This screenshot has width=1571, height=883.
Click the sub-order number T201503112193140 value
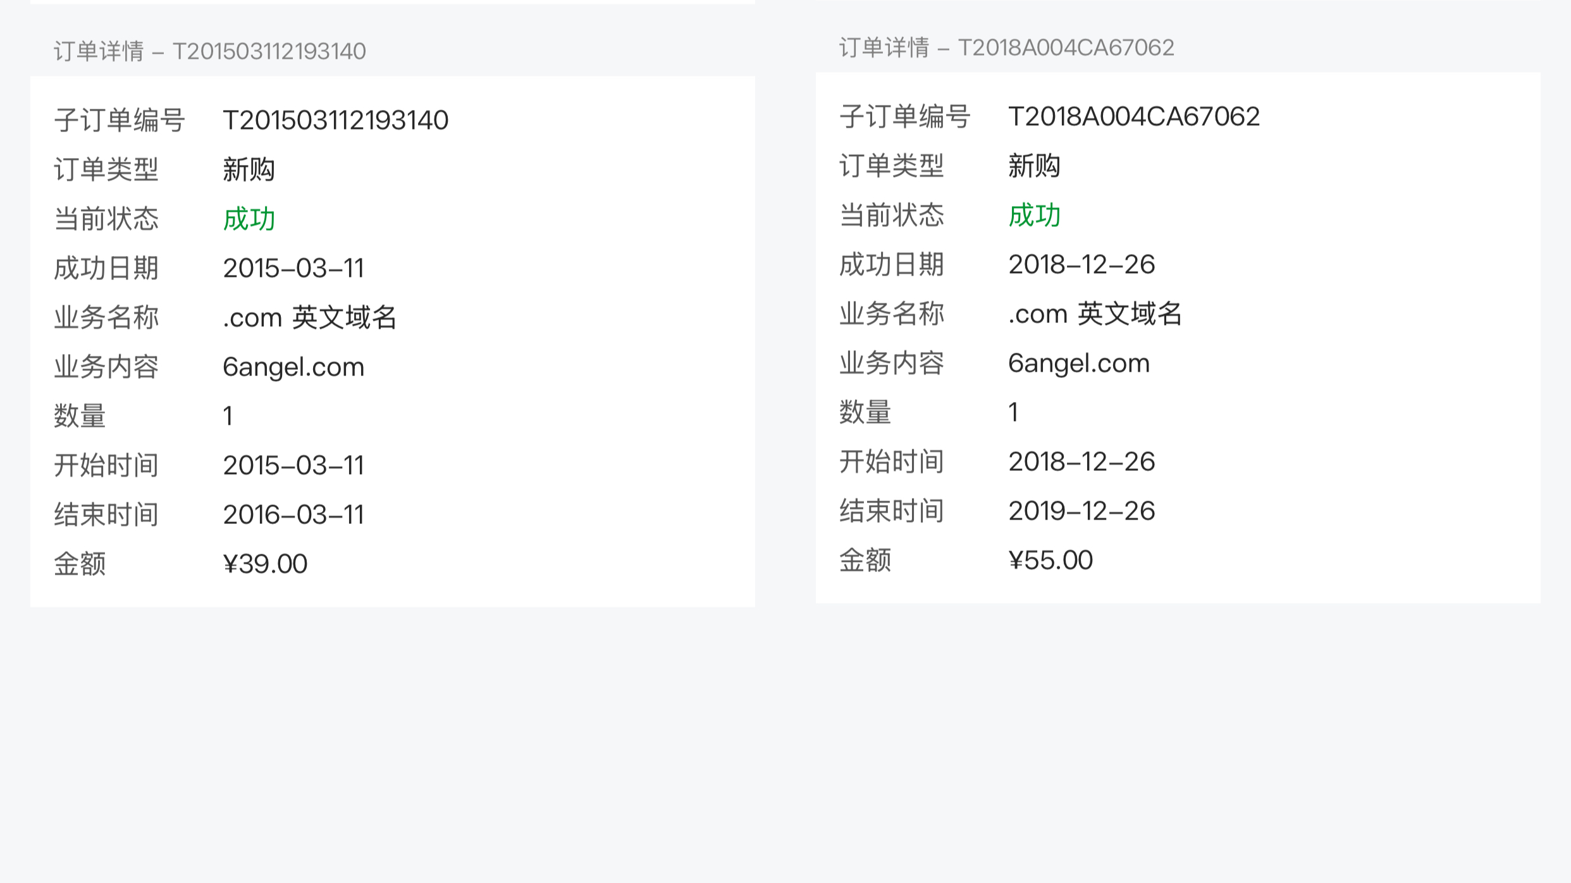[x=337, y=119]
